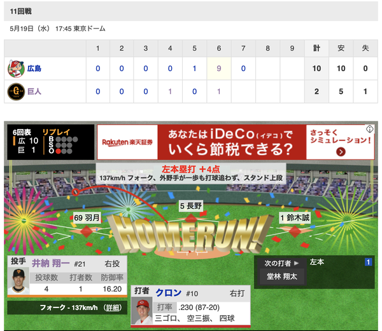Click the Hiroshima Carp team logo
The width and height of the screenshot is (382, 331).
16,69
